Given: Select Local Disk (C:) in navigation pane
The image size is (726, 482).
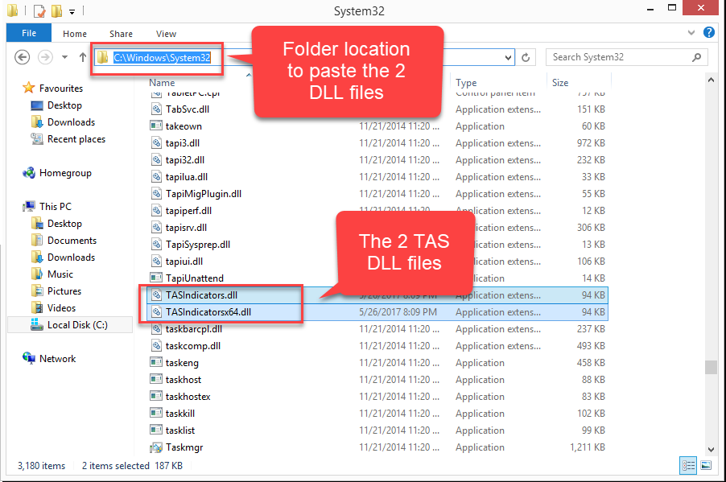Looking at the screenshot, I should coord(69,325).
